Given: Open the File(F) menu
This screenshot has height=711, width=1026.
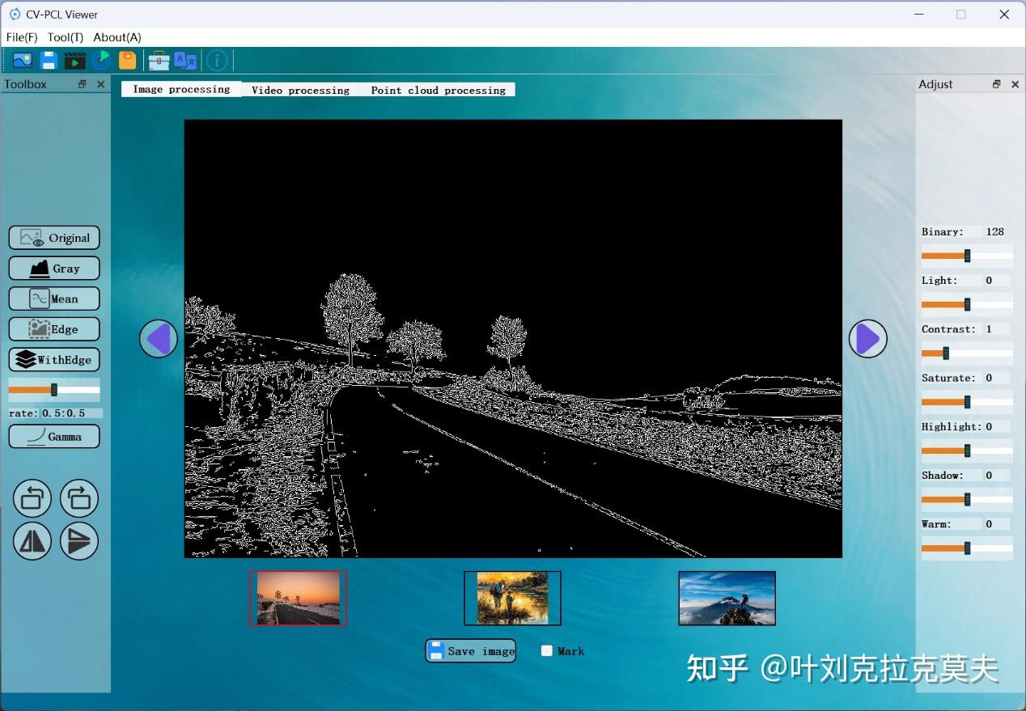Looking at the screenshot, I should point(21,37).
